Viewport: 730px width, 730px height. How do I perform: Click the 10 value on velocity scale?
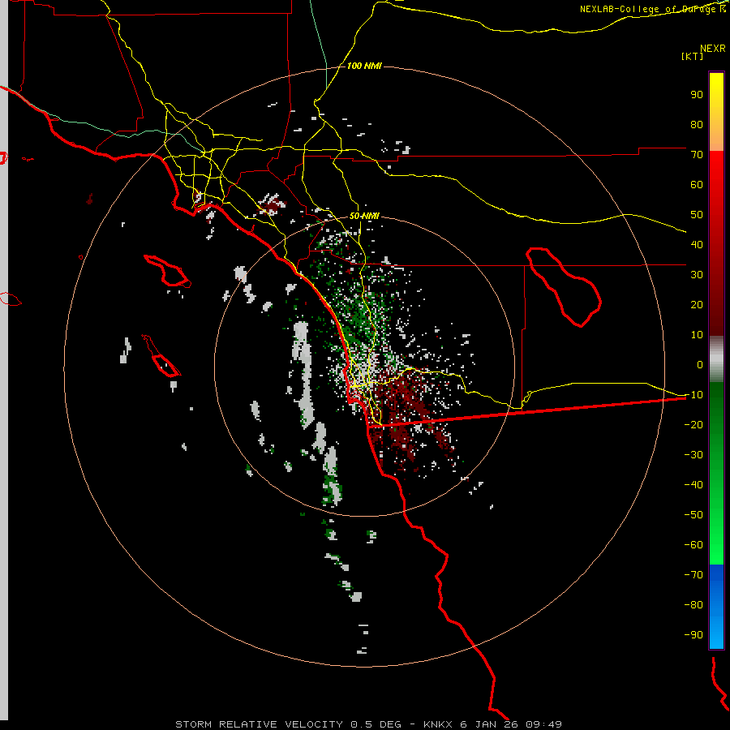click(x=697, y=335)
